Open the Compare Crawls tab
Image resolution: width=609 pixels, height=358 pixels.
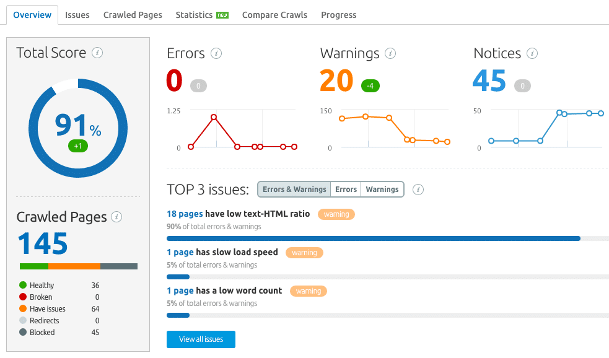point(274,15)
